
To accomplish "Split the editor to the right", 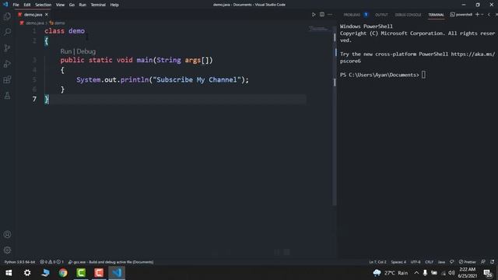I will click(x=322, y=15).
